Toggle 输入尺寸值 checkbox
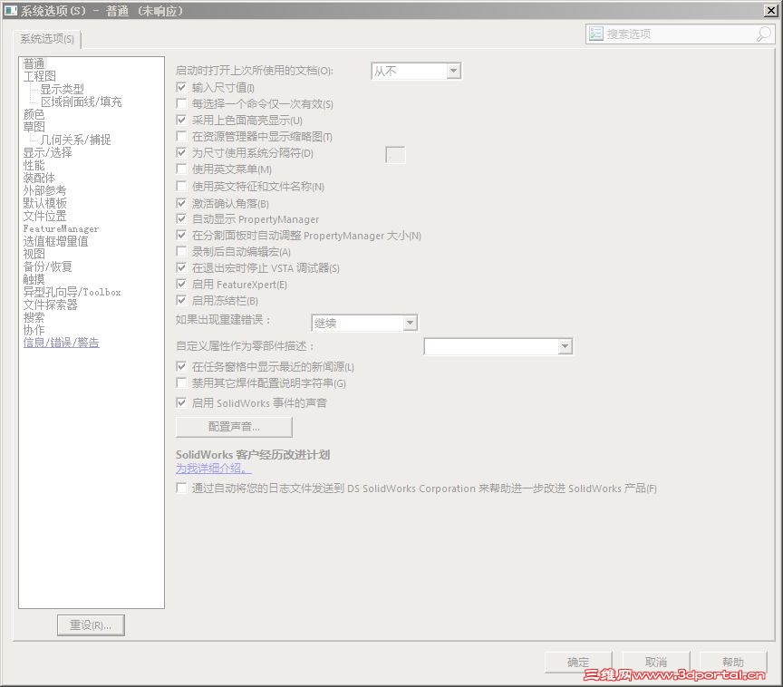The width and height of the screenshot is (783, 687). (x=181, y=87)
